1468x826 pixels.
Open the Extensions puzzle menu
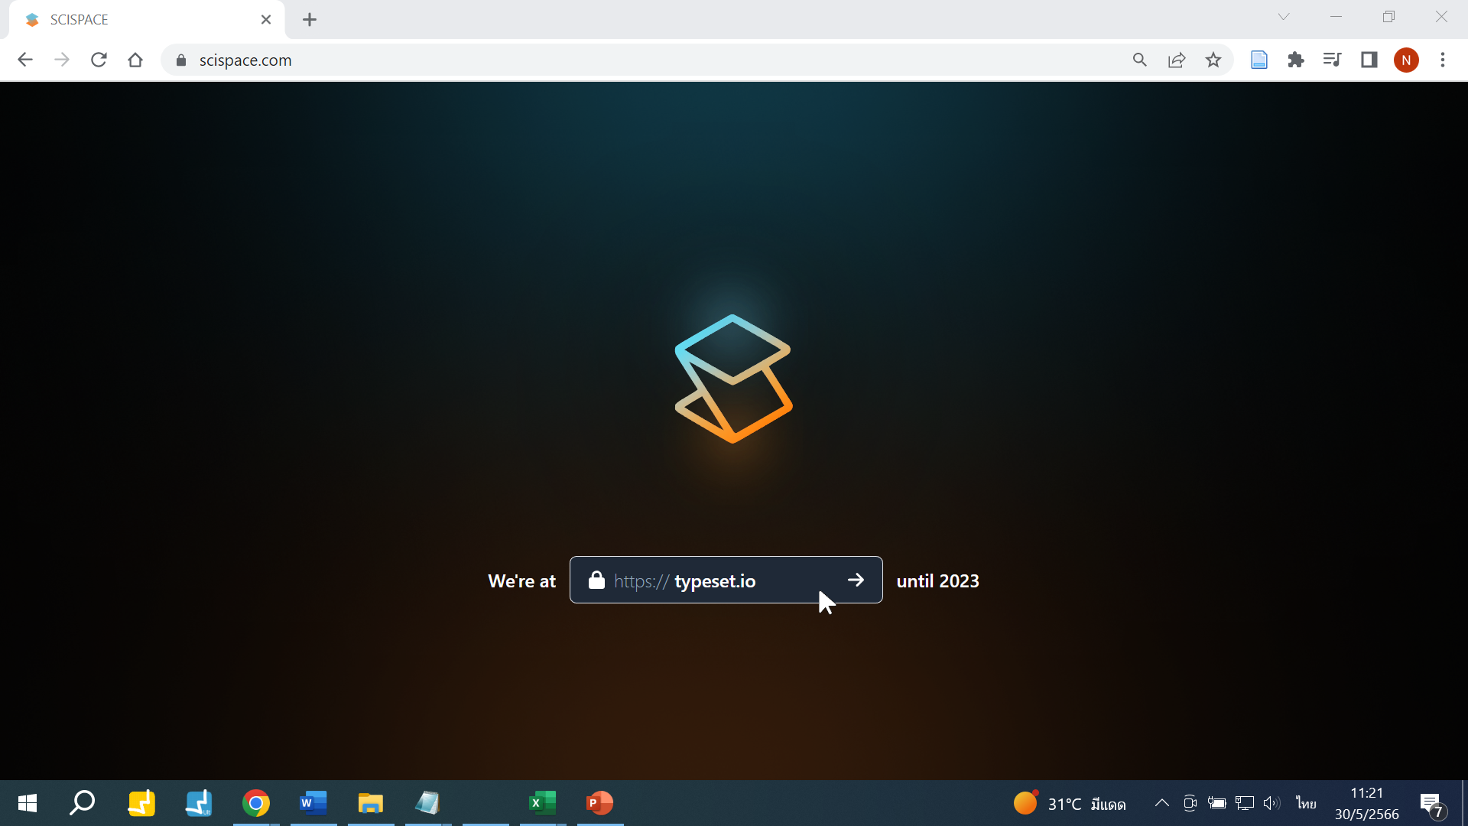[1296, 60]
